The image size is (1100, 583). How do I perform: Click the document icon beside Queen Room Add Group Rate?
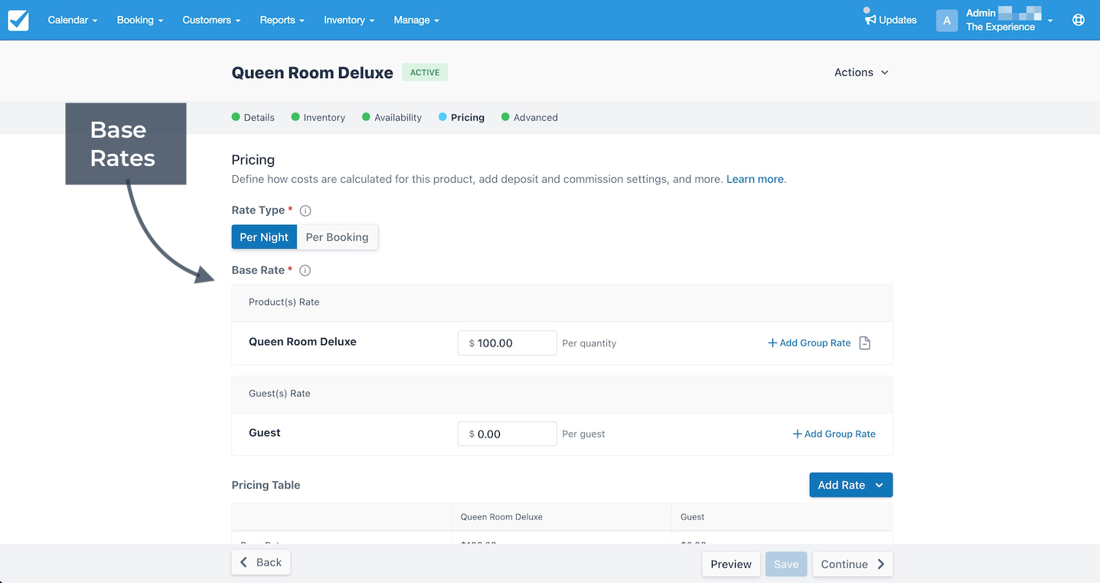[865, 343]
